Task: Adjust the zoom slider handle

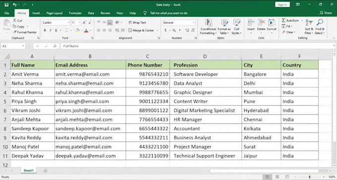Action: [x=309, y=177]
